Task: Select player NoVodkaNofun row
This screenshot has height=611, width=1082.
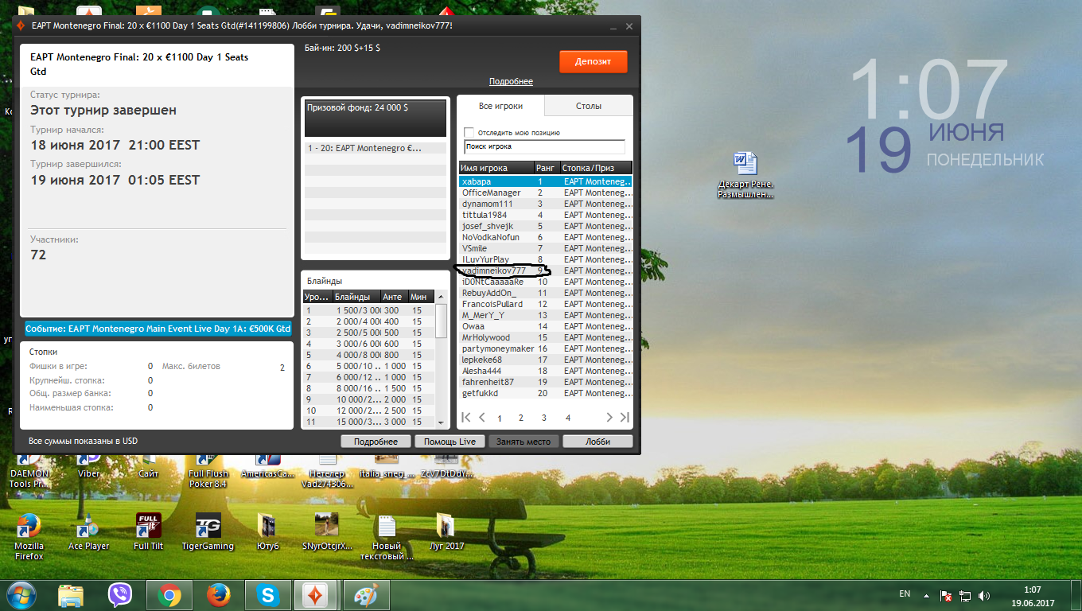Action: 546,237
